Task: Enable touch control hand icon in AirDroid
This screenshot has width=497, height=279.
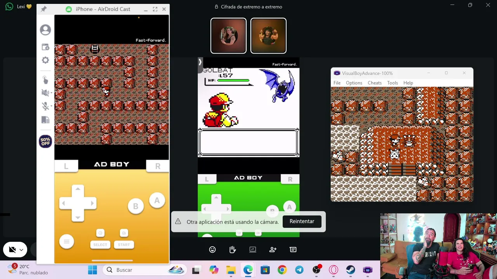Action: click(x=45, y=80)
